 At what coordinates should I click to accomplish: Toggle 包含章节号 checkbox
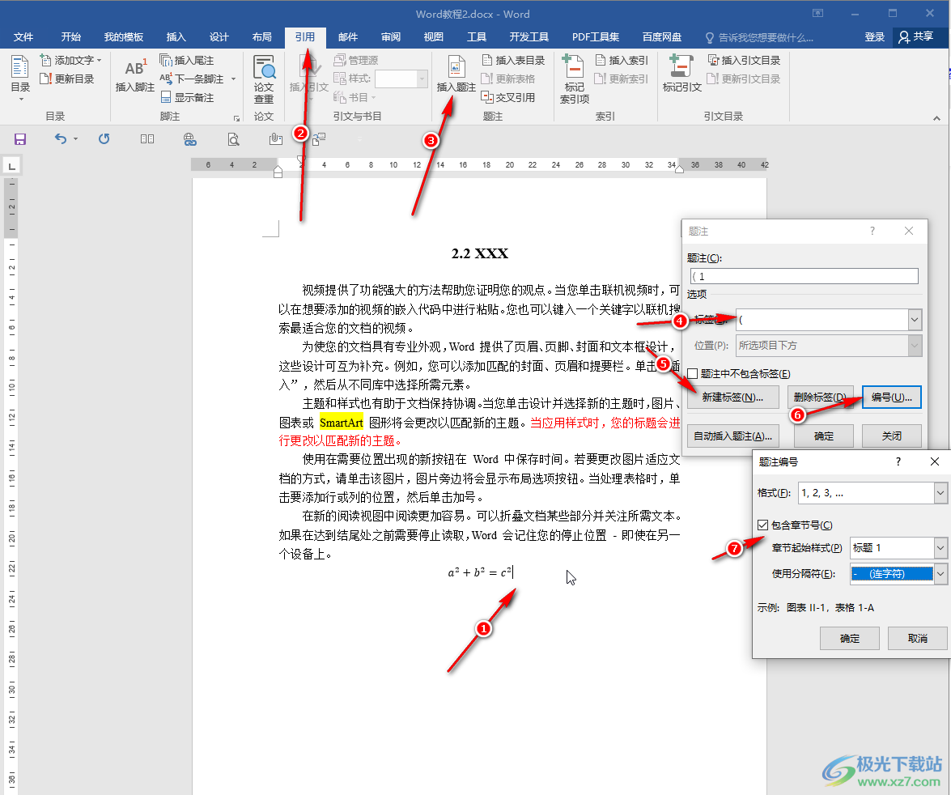pyautogui.click(x=762, y=525)
